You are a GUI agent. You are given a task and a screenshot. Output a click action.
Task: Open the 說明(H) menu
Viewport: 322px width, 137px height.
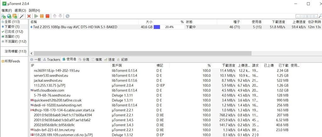(34, 10)
